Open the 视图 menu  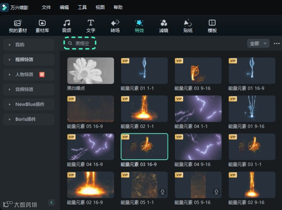pyautogui.click(x=100, y=7)
